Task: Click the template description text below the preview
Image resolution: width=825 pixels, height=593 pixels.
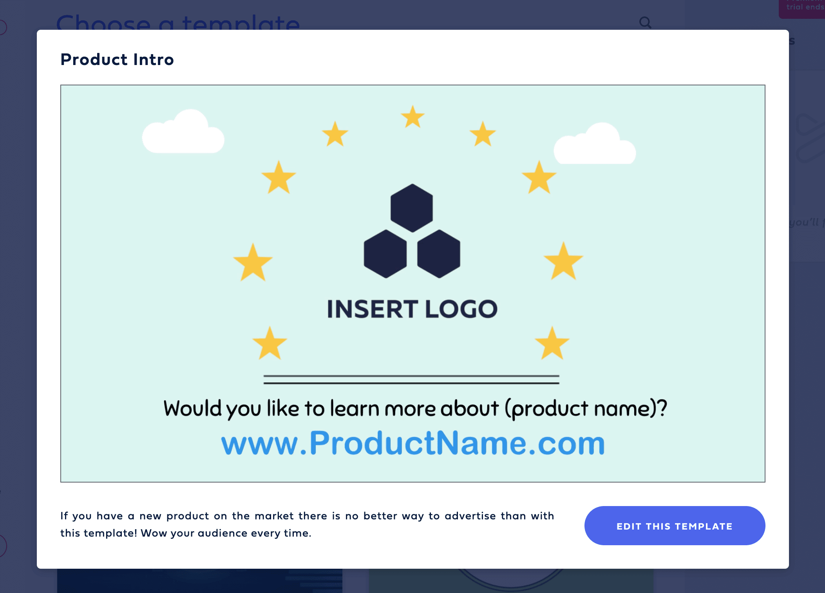Action: click(x=307, y=524)
